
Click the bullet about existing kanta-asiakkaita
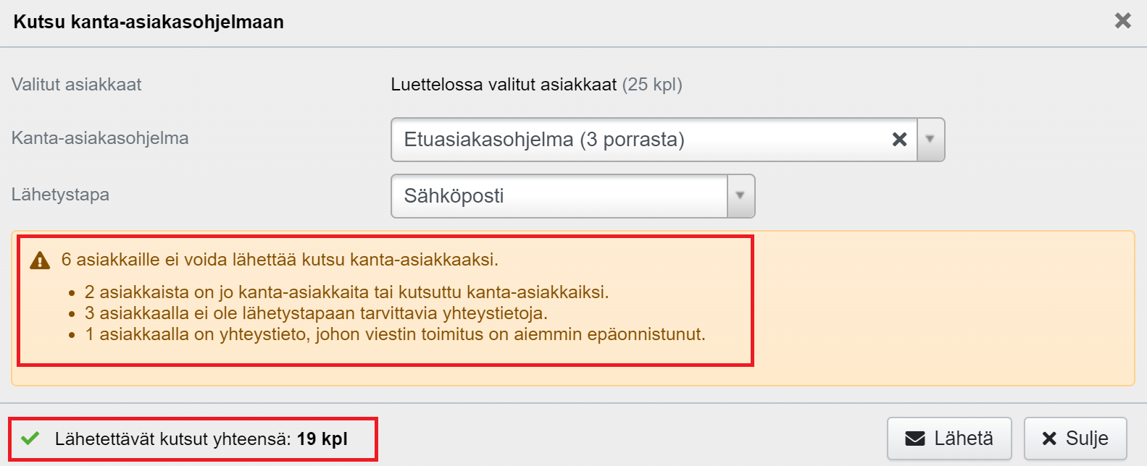[346, 292]
